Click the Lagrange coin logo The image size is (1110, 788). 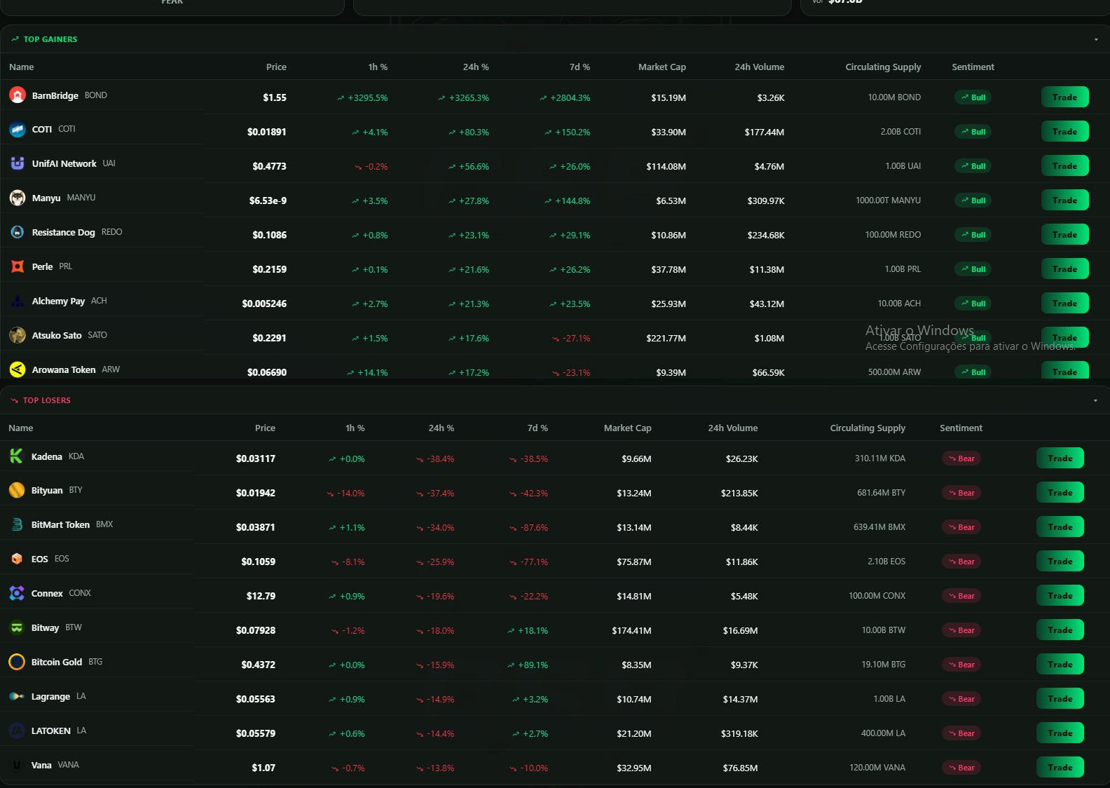pos(17,696)
